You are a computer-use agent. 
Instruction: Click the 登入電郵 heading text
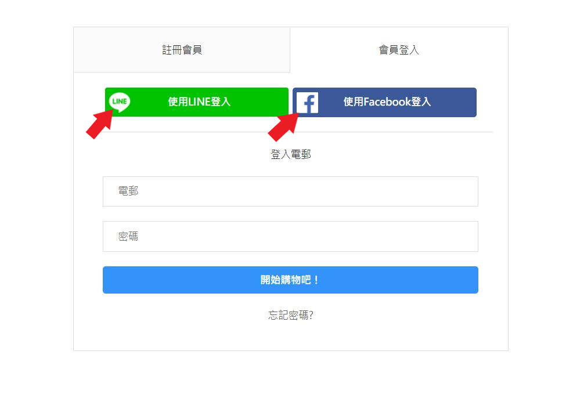pyautogui.click(x=290, y=154)
